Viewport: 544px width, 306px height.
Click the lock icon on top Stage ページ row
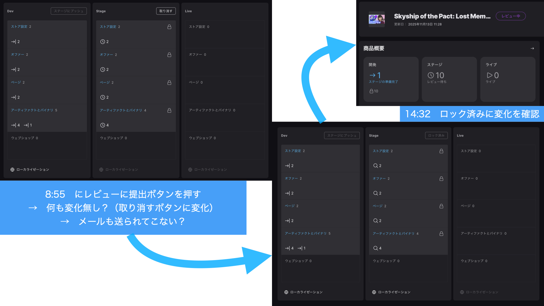(169, 82)
